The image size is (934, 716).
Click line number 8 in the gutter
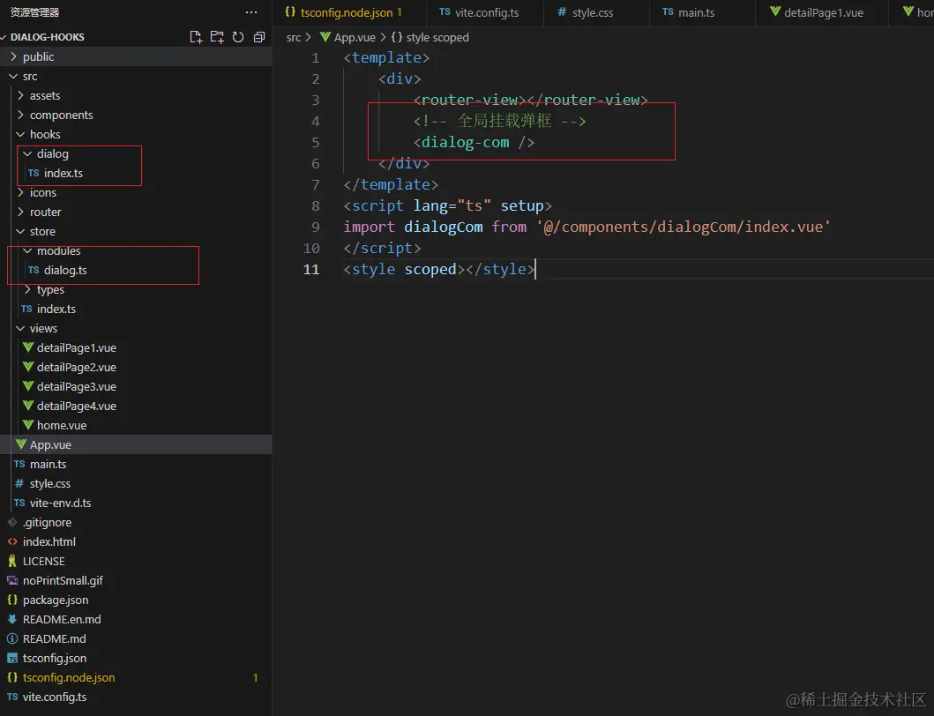click(x=315, y=206)
